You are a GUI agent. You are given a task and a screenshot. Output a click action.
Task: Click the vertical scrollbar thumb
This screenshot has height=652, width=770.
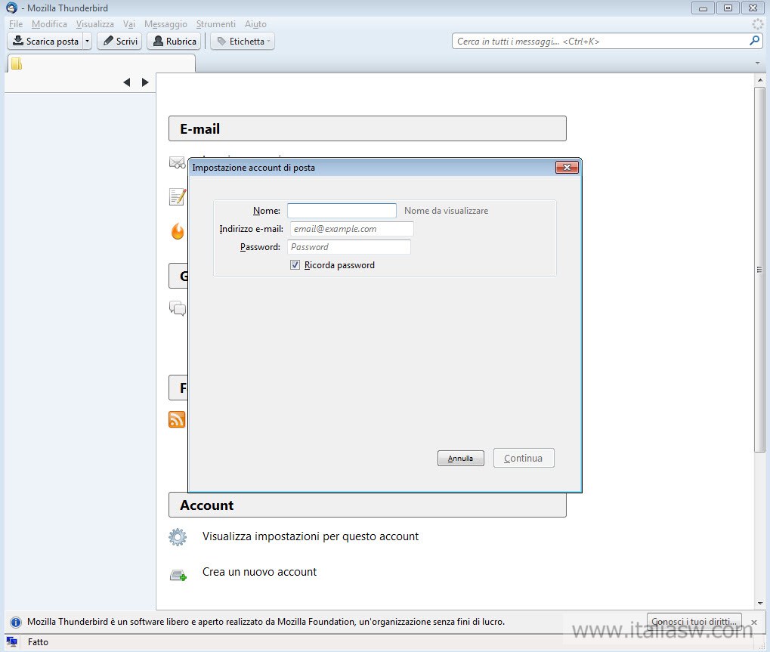759,270
